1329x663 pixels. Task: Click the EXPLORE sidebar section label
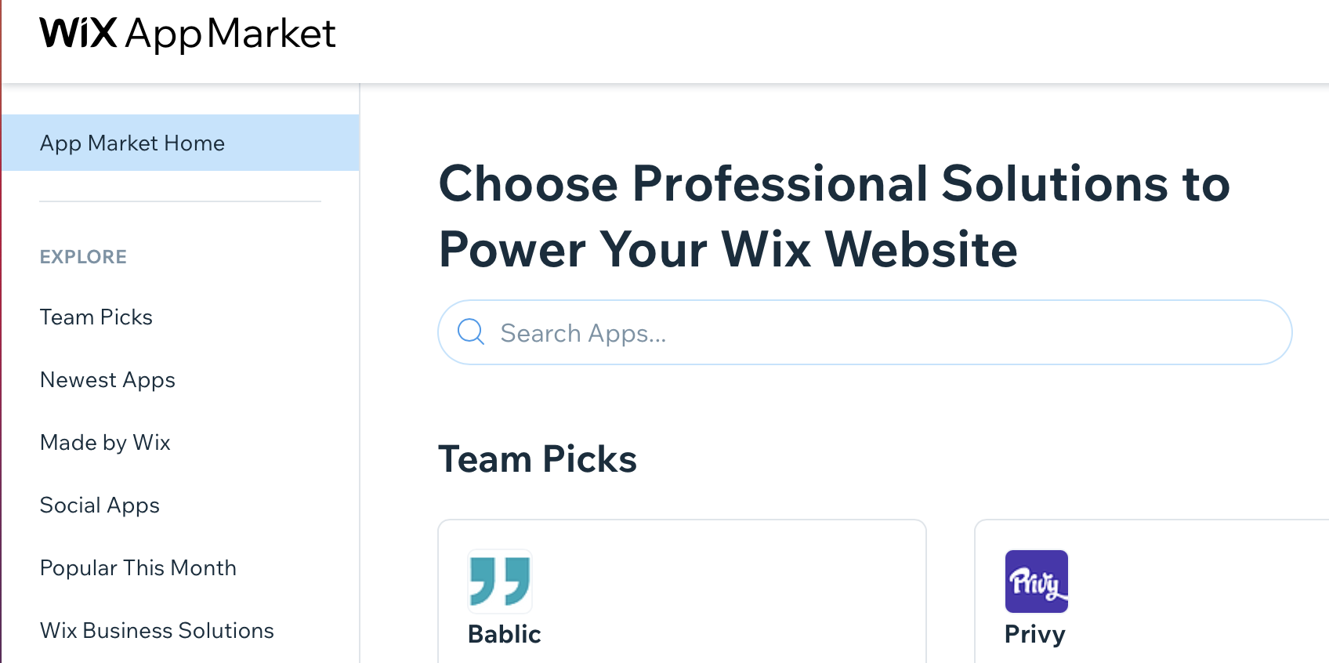83,257
